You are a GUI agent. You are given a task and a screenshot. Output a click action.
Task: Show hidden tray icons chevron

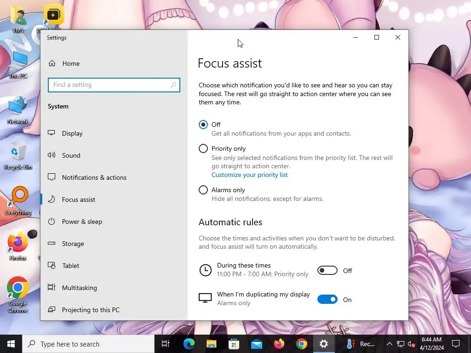pos(389,344)
